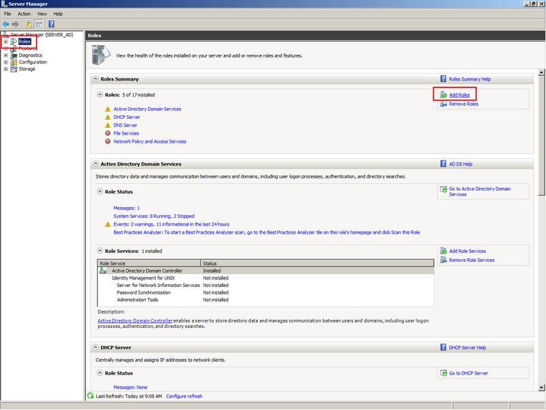The width and height of the screenshot is (546, 410).
Task: Expand the Storage tree node
Action: pos(5,69)
